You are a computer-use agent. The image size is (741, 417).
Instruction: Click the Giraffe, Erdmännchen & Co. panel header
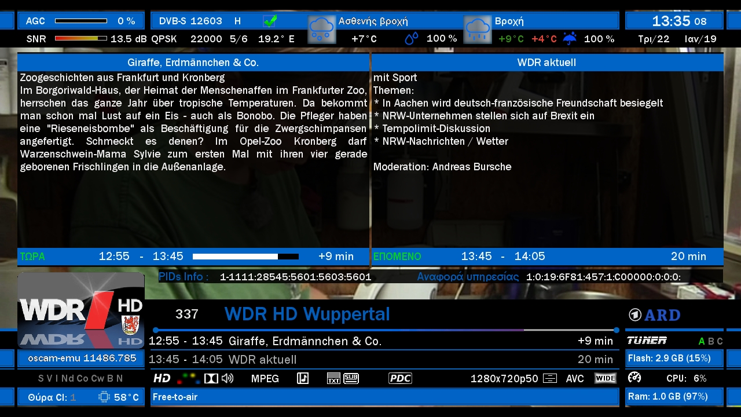[x=193, y=63]
